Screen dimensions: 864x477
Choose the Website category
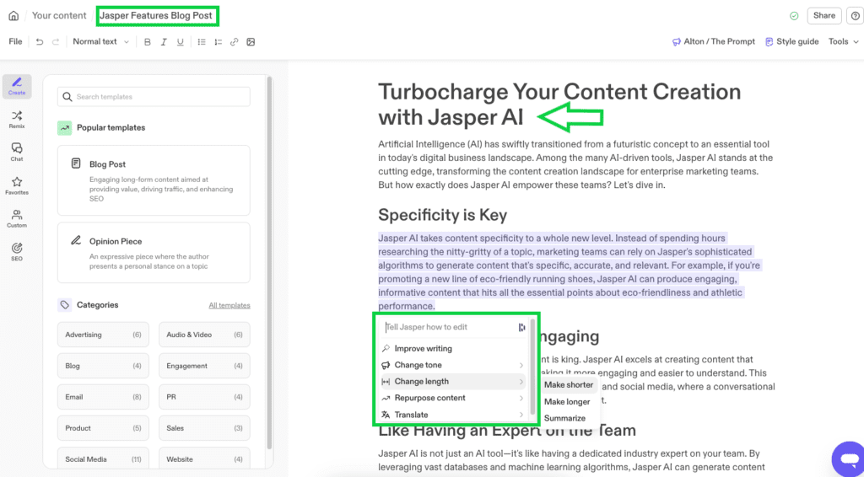pyautogui.click(x=204, y=459)
